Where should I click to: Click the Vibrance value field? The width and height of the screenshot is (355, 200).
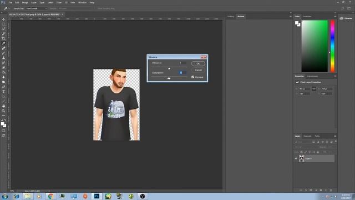point(182,63)
